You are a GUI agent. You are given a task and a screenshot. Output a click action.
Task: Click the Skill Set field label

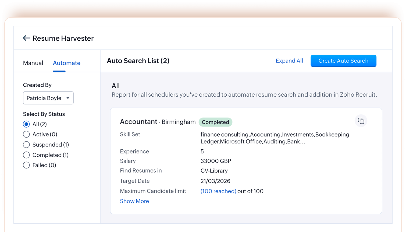pos(130,134)
